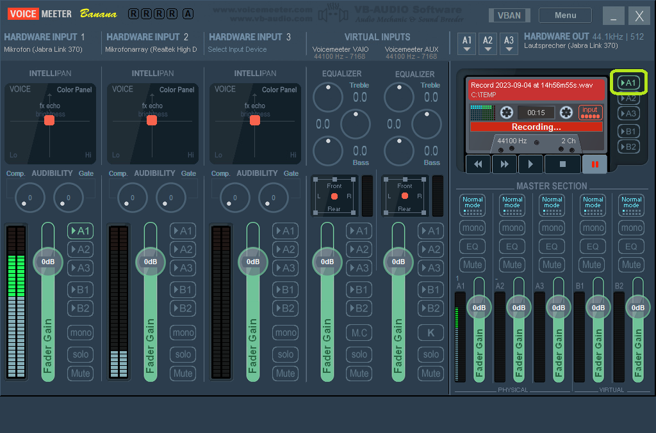Toggle mono on Hardware Input 3
The height and width of the screenshot is (433, 656).
[286, 333]
